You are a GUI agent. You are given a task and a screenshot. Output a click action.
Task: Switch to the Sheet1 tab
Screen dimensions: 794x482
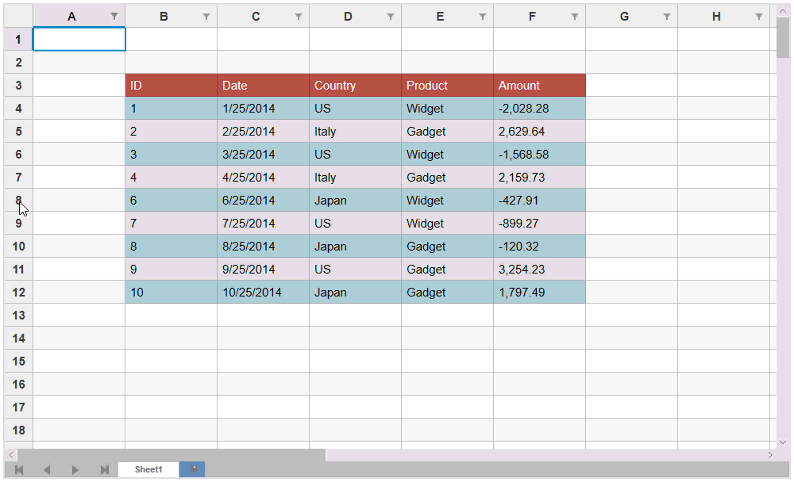pos(148,469)
